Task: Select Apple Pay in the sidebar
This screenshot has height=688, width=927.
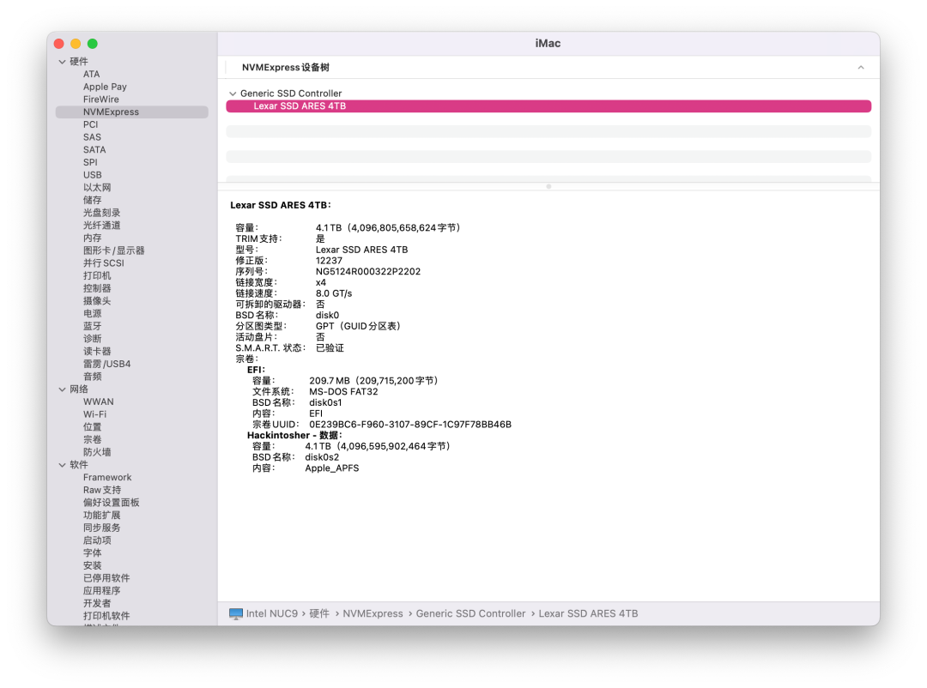Action: 105,87
